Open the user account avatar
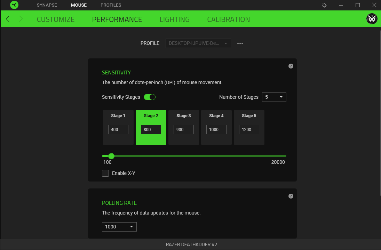Viewport: 381px width, 250px height. (x=372, y=19)
